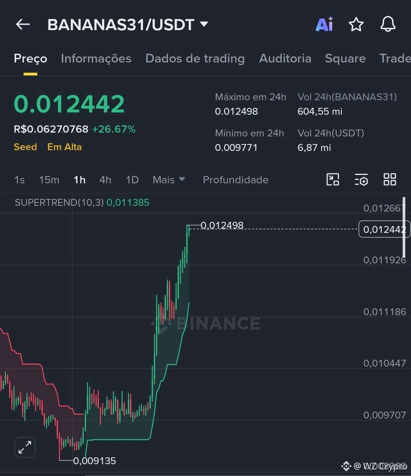
Task: Open the chart drawing tools icon
Action: [x=333, y=180]
